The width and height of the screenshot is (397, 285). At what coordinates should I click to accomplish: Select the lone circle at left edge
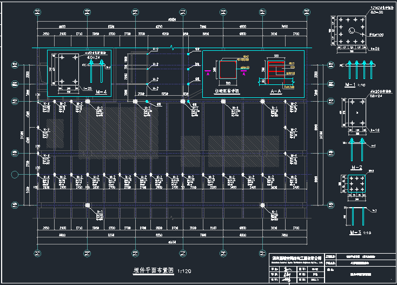point(15,174)
